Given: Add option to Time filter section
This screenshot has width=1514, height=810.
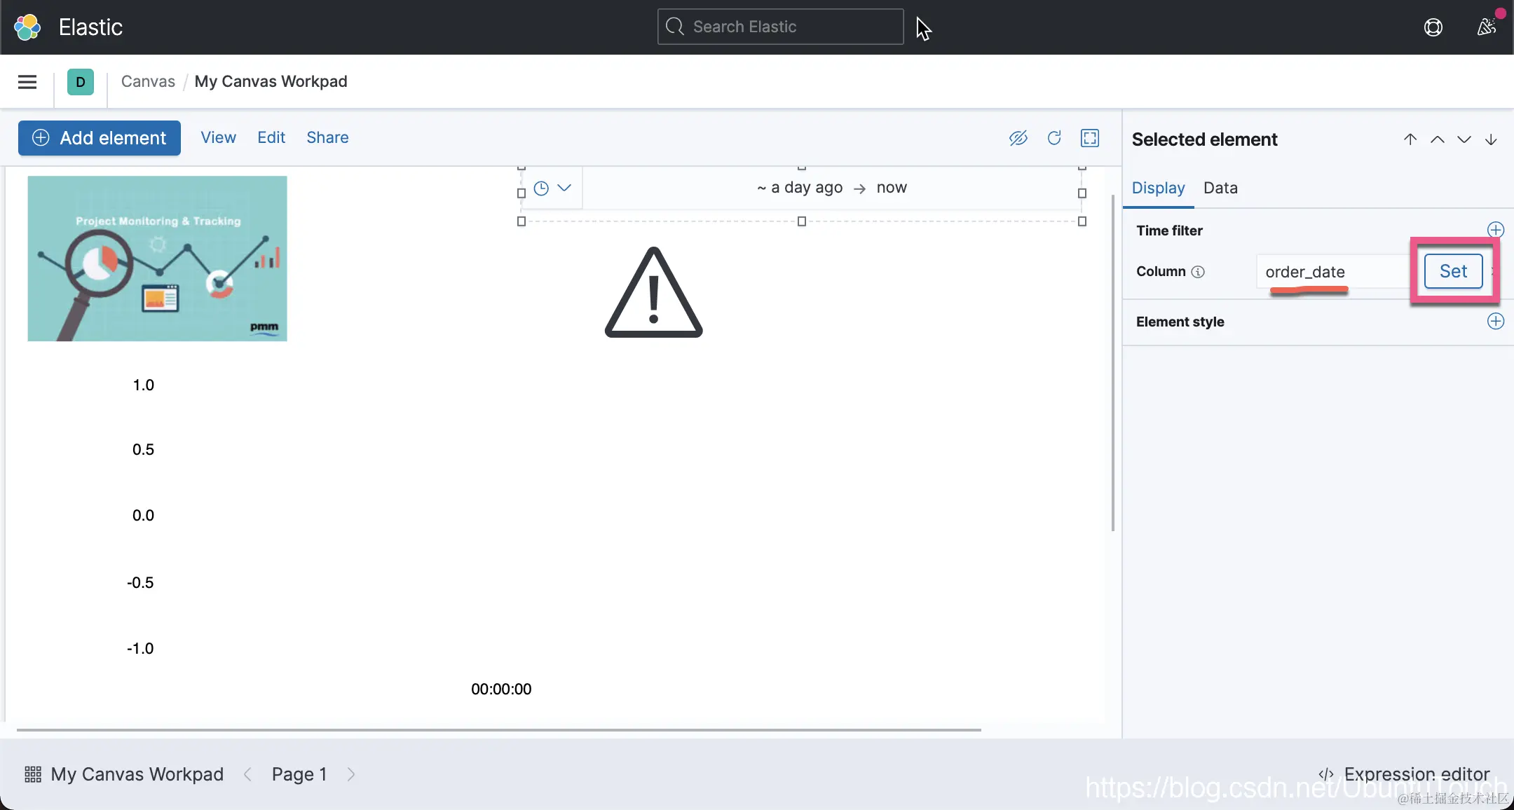Looking at the screenshot, I should [1495, 230].
